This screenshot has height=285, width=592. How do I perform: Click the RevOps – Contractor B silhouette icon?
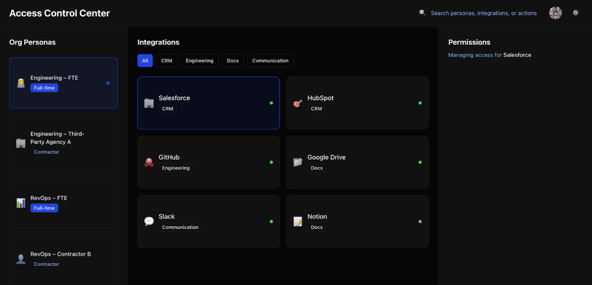(21, 259)
